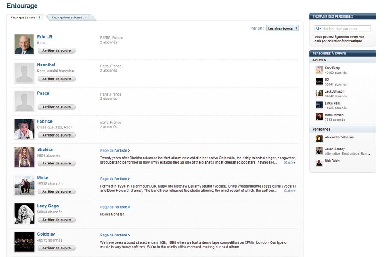Open Lady Gaga's artist photo
Viewport: 385px width, 257px height.
pos(24,214)
